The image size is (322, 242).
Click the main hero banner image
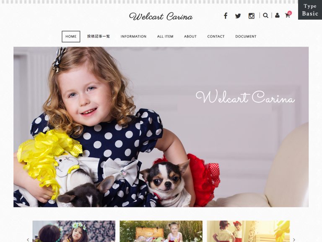point(161,127)
